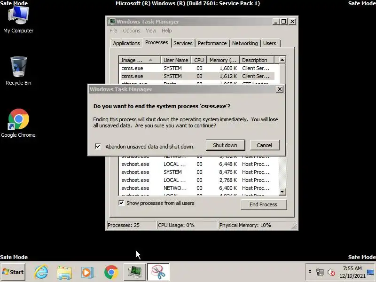376x282 pixels.
Task: Open the View menu
Action: [x=151, y=31]
